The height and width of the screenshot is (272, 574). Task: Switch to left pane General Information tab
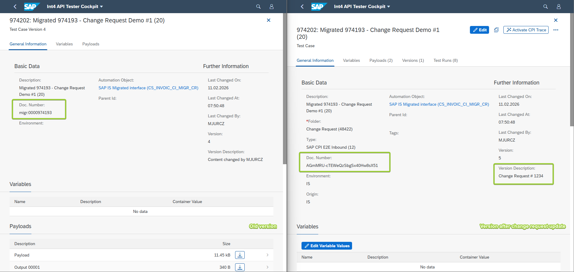click(28, 44)
